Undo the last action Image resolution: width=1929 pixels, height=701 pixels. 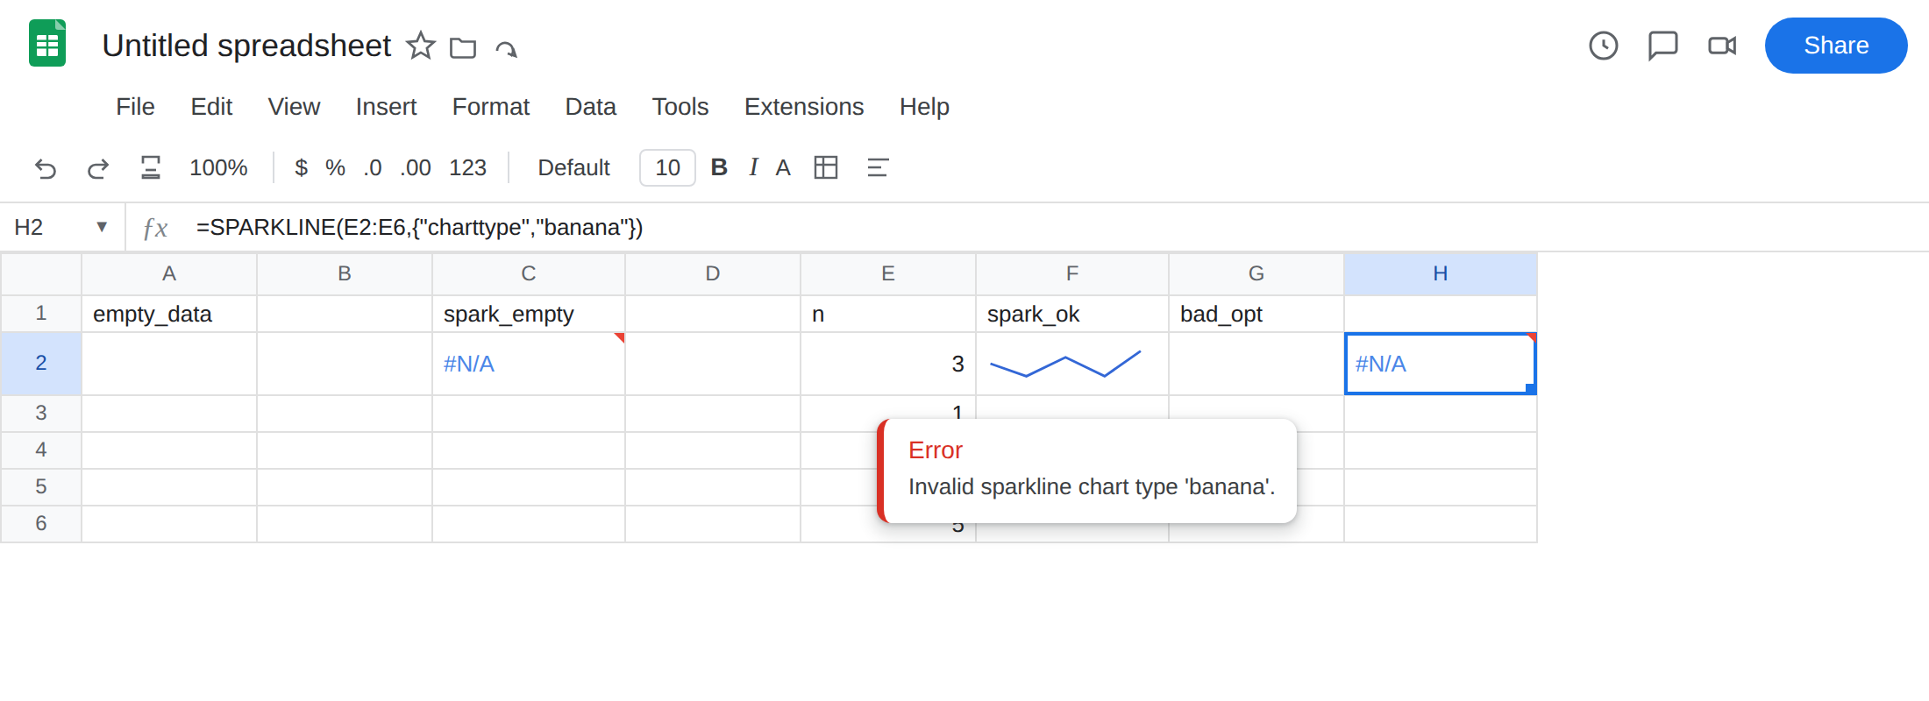click(x=46, y=167)
